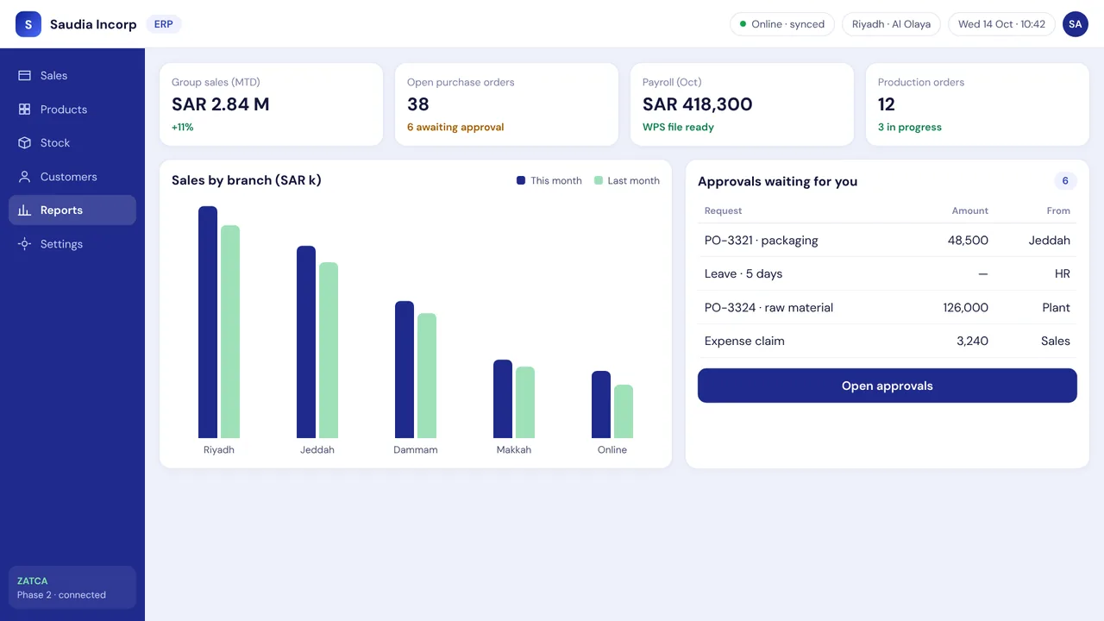Image resolution: width=1104 pixels, height=621 pixels.
Task: Click Jeddah's this-month bar
Action: [x=306, y=342]
